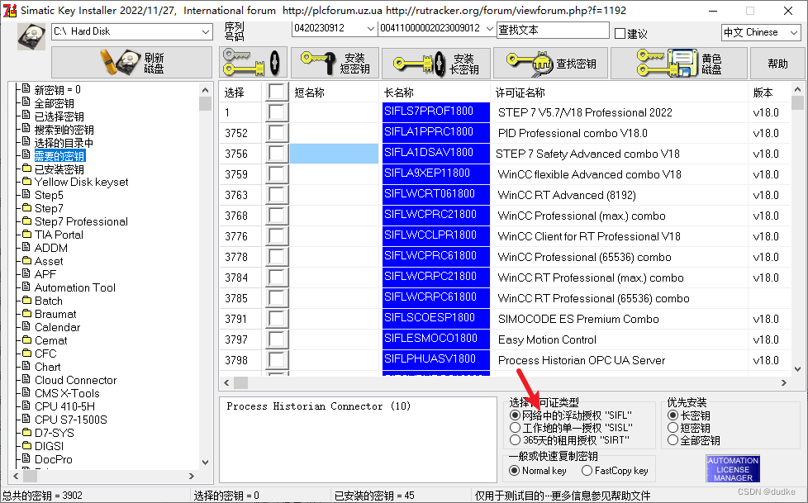
Task: Install short key button with black key icon
Action: tap(335, 63)
